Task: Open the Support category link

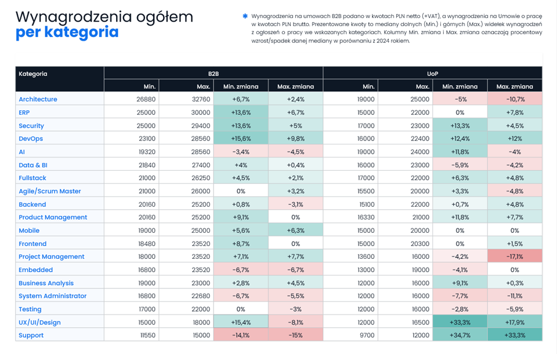Action: tap(31, 335)
